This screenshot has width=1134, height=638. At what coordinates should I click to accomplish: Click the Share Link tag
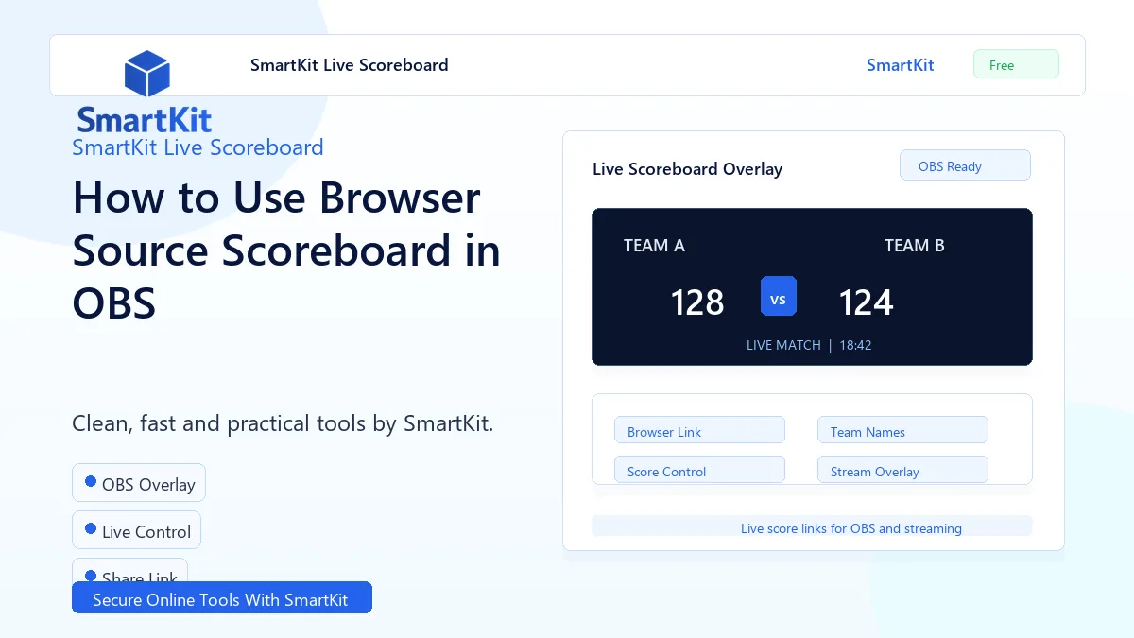pos(130,570)
